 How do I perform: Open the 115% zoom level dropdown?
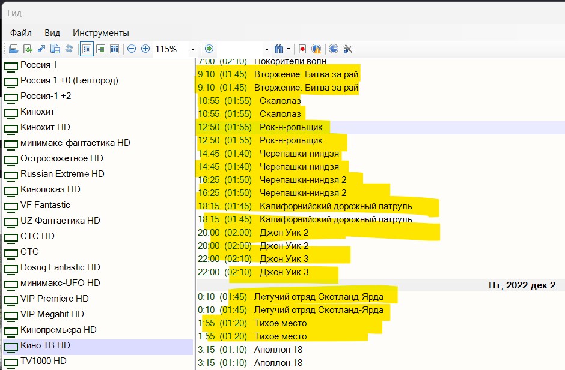(193, 49)
